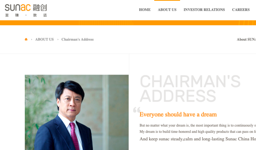Click the Sunac logo in the header
This screenshot has width=256, height=150.
click(x=26, y=10)
